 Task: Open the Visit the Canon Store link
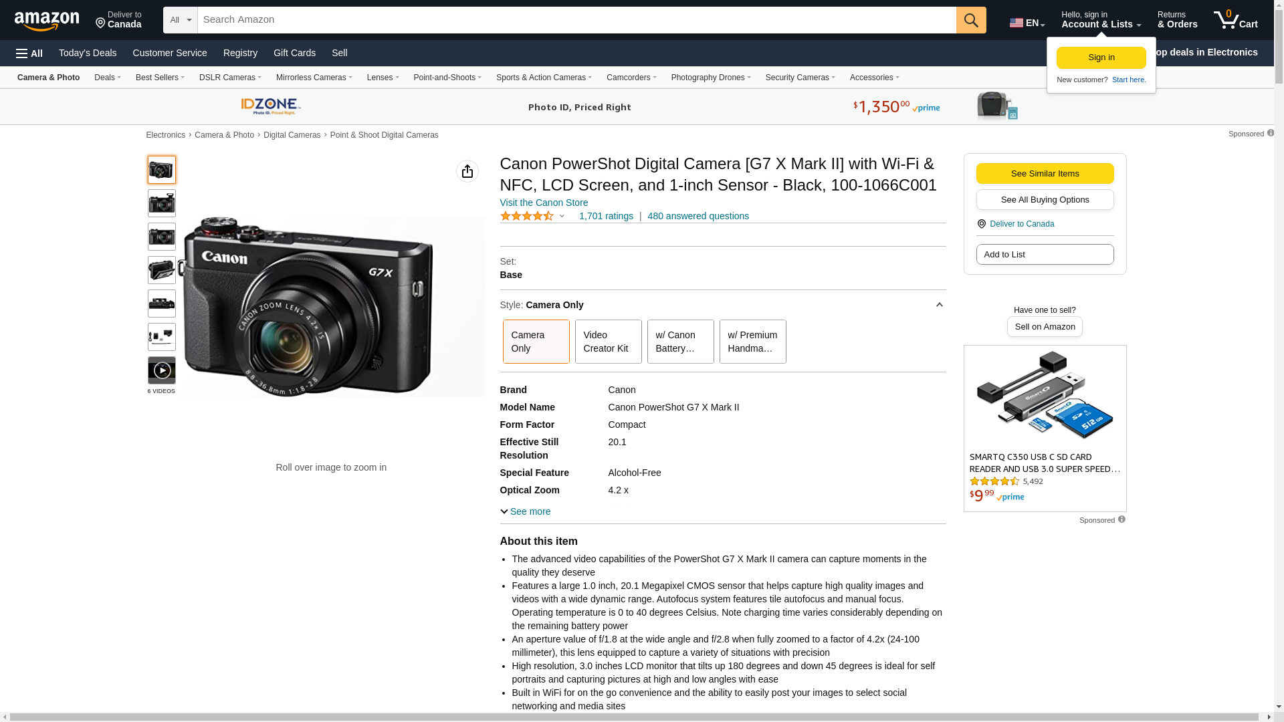pos(544,203)
